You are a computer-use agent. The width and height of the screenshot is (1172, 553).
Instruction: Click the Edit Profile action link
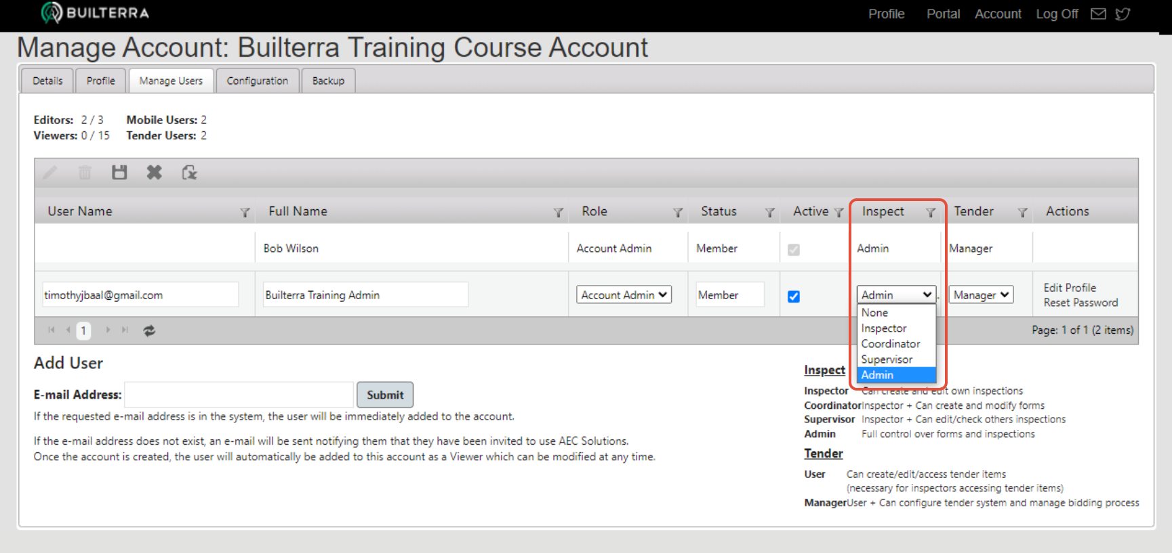point(1070,288)
